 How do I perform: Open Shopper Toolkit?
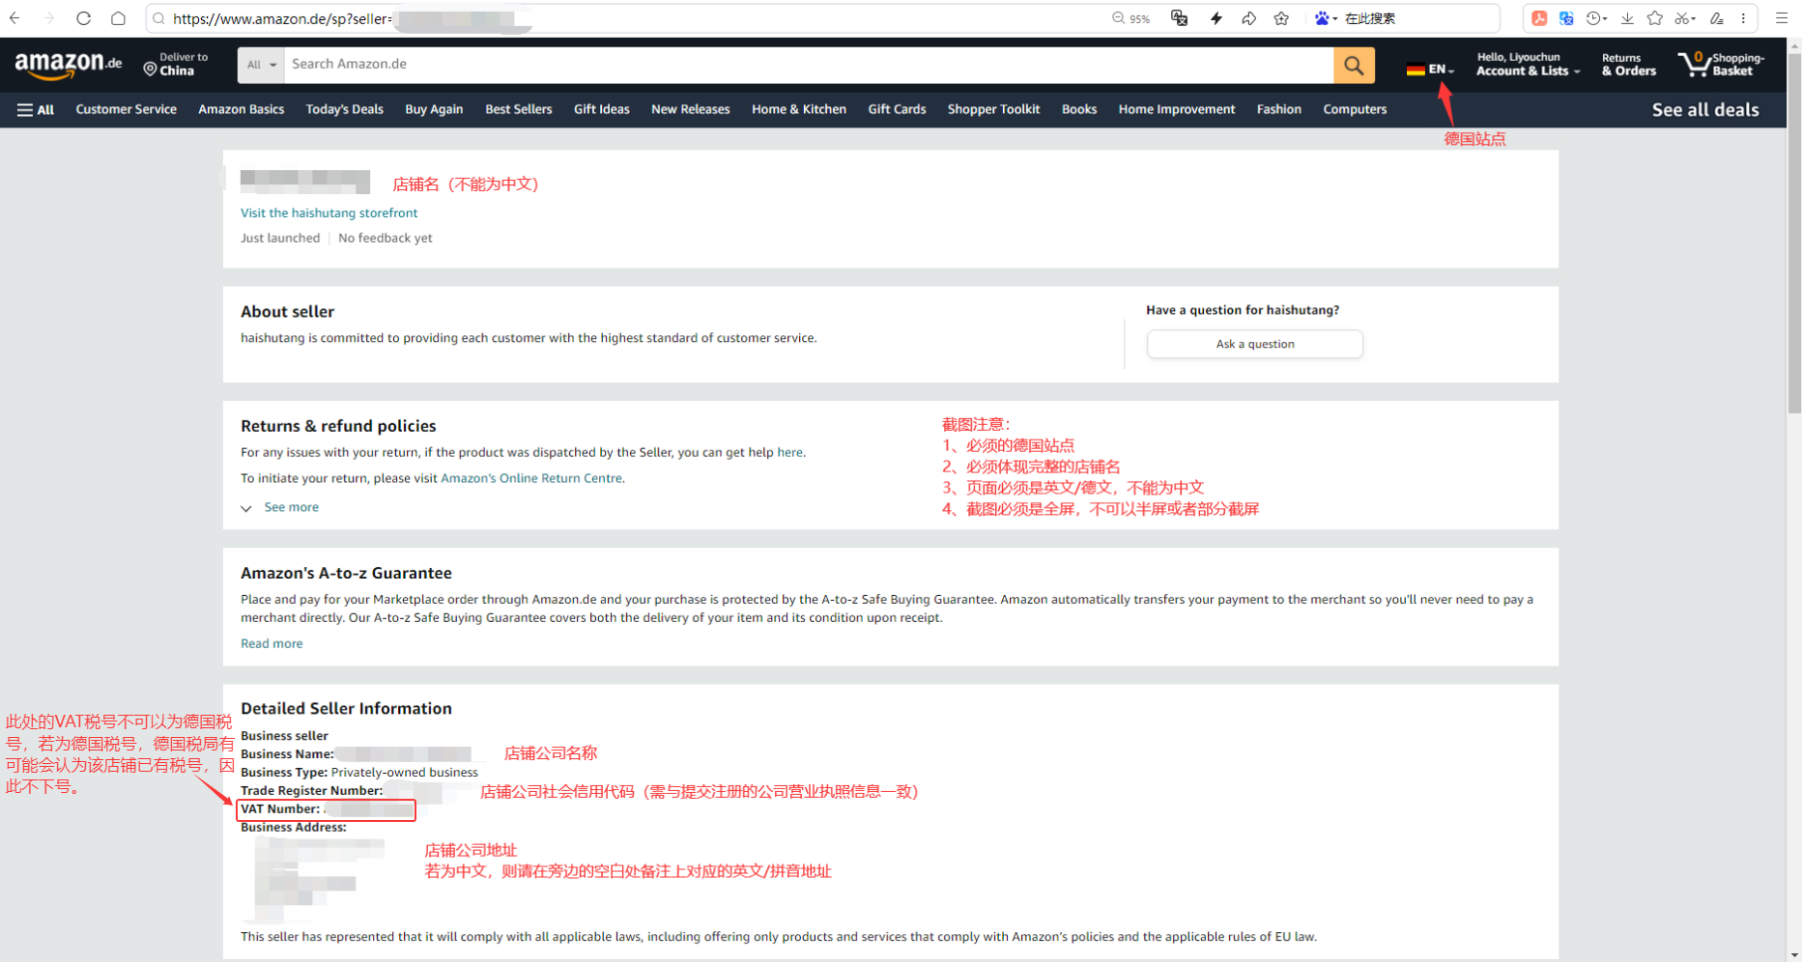click(993, 109)
